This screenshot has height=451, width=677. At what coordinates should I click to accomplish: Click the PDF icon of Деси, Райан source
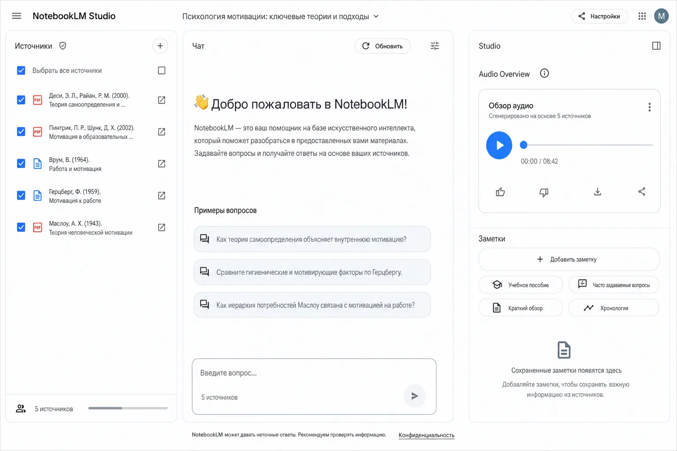point(37,100)
